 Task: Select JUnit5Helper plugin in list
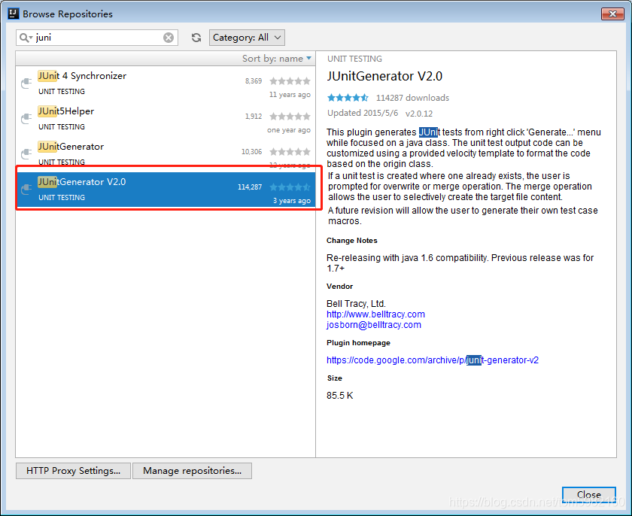click(166, 119)
